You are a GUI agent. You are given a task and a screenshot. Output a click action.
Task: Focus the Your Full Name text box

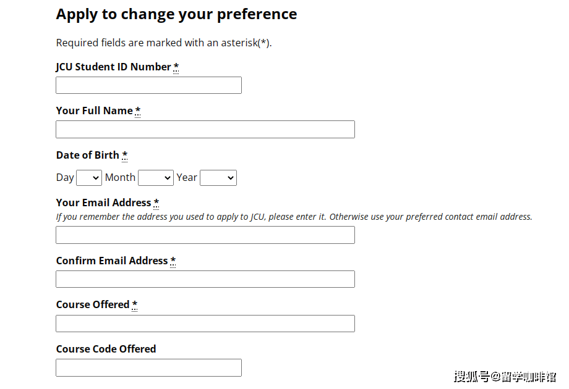pyautogui.click(x=205, y=130)
